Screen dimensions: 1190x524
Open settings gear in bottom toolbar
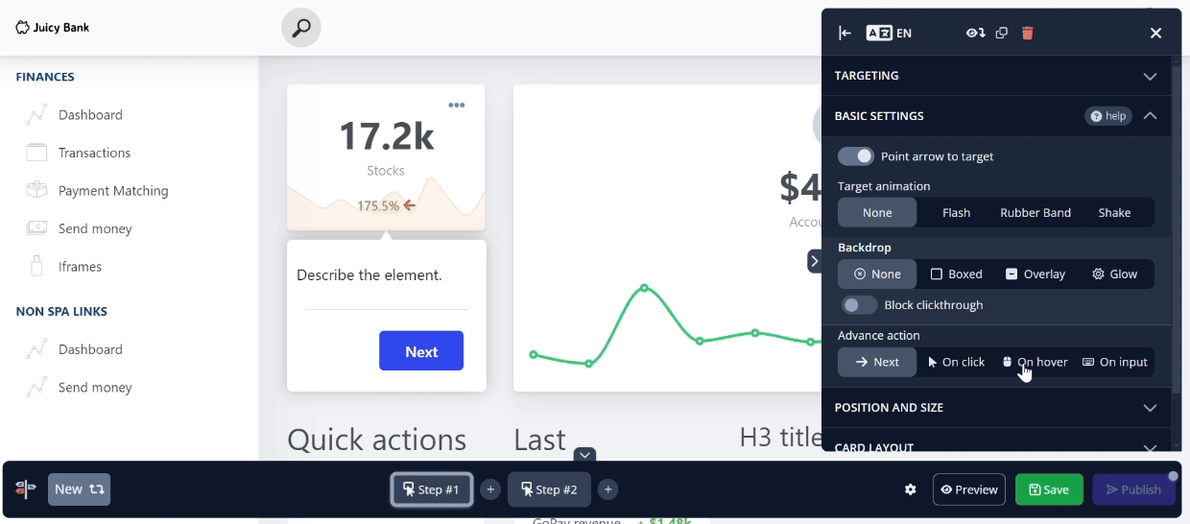[910, 489]
